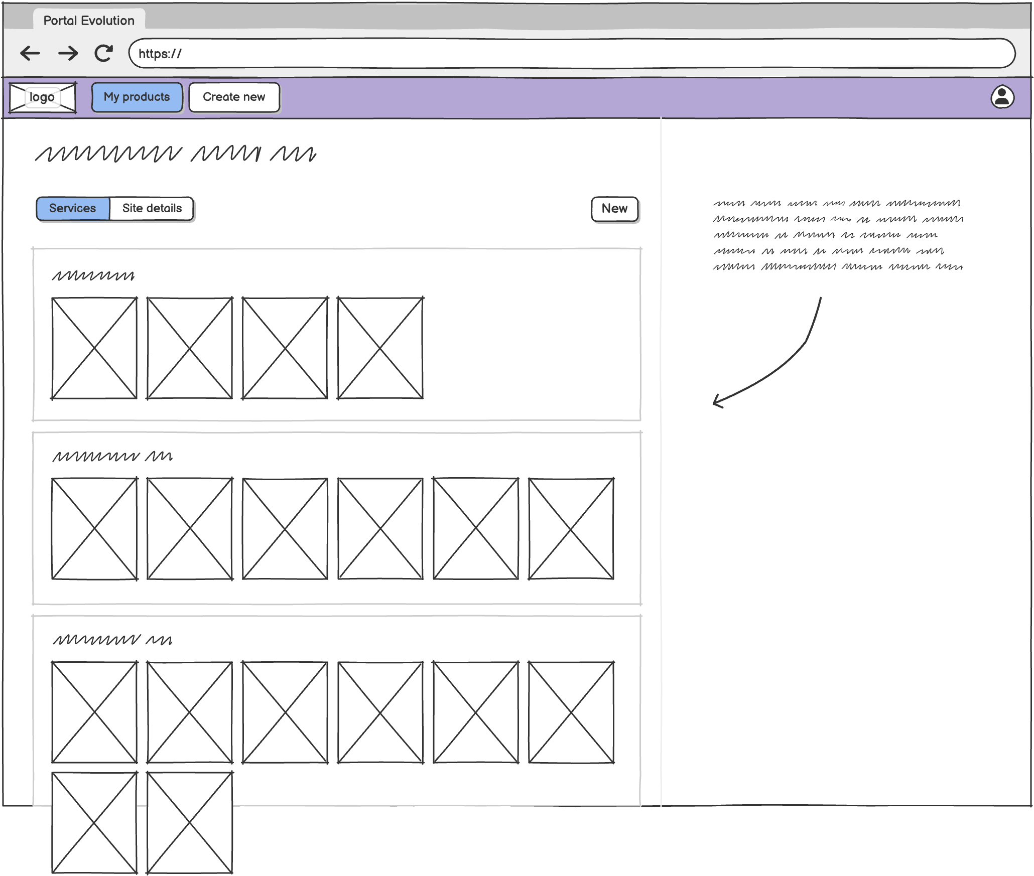The width and height of the screenshot is (1034, 876).
Task: Open the My products nav item
Action: tap(137, 97)
